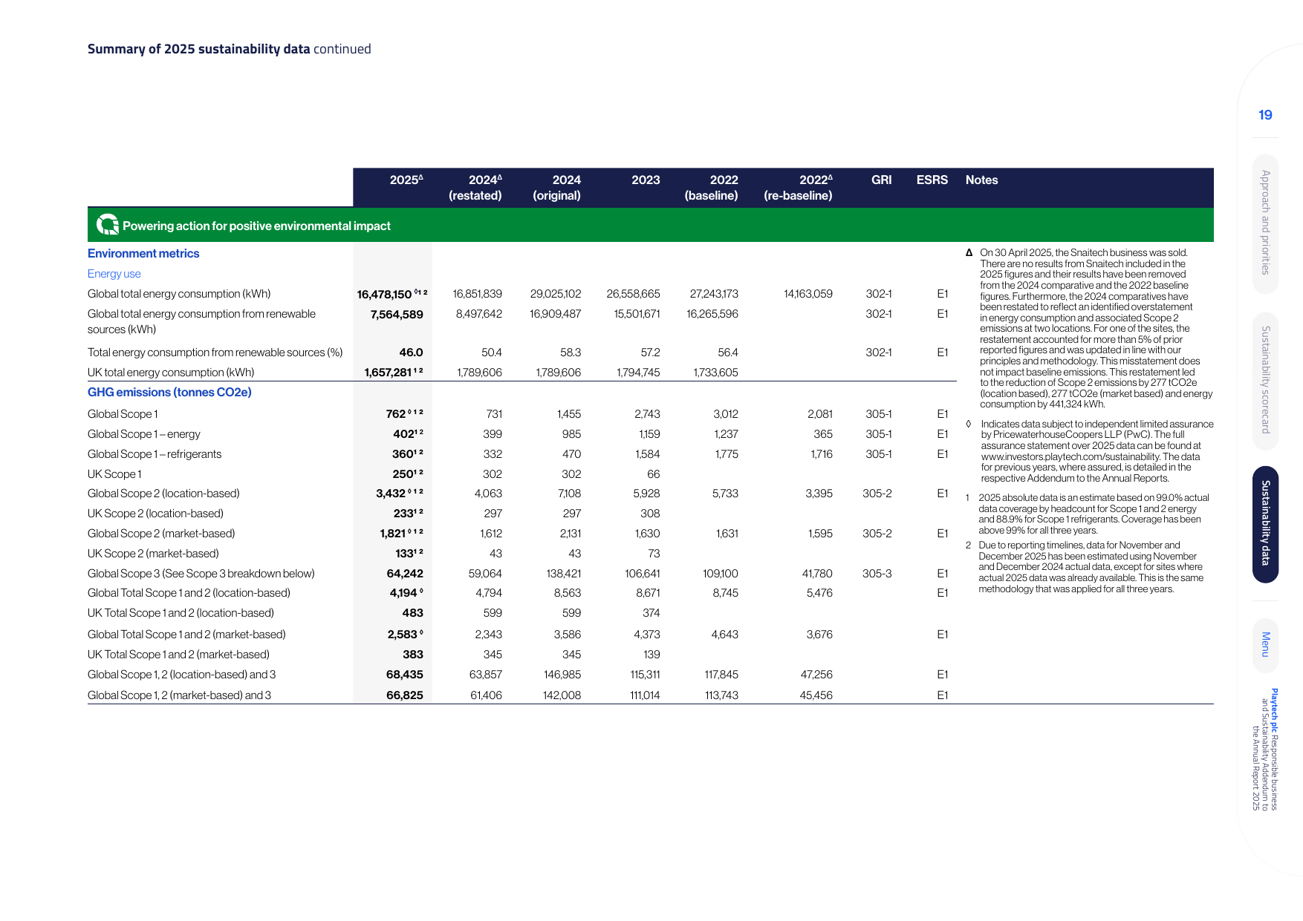Click the GHG emissions (tonnes CO2e) heading
This screenshot has width=1303, height=921.
(x=169, y=393)
